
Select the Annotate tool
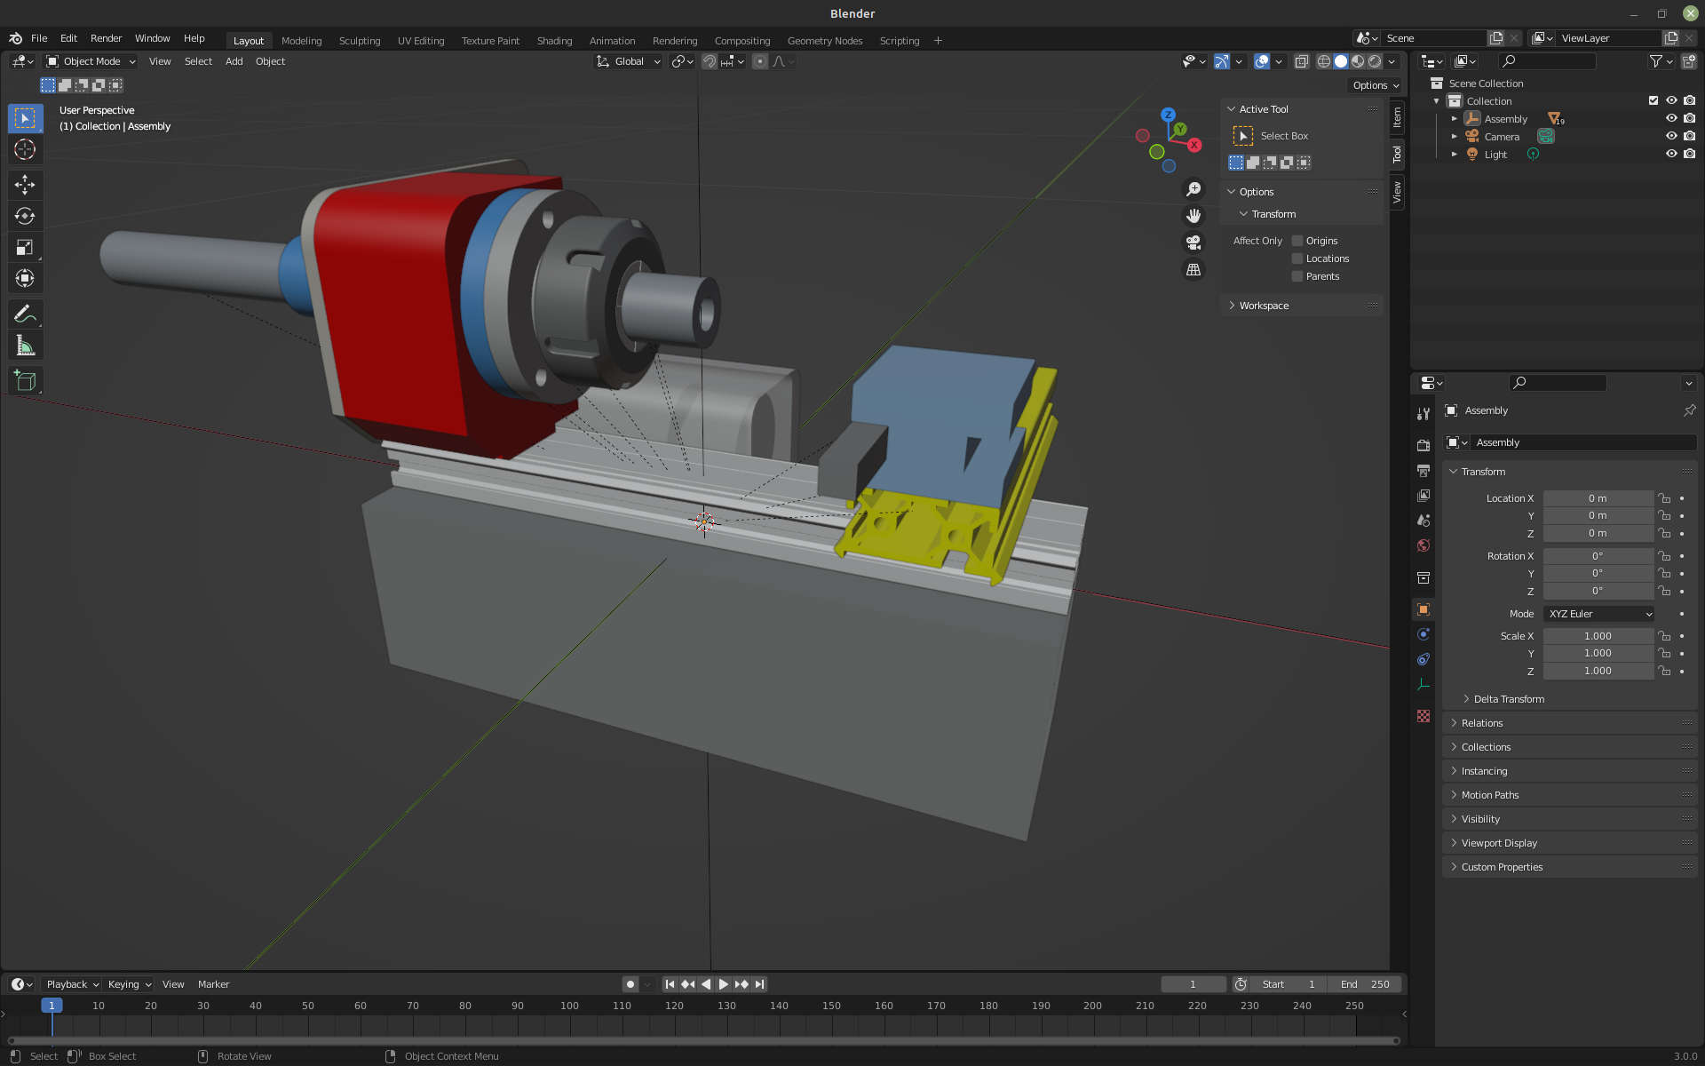point(25,314)
